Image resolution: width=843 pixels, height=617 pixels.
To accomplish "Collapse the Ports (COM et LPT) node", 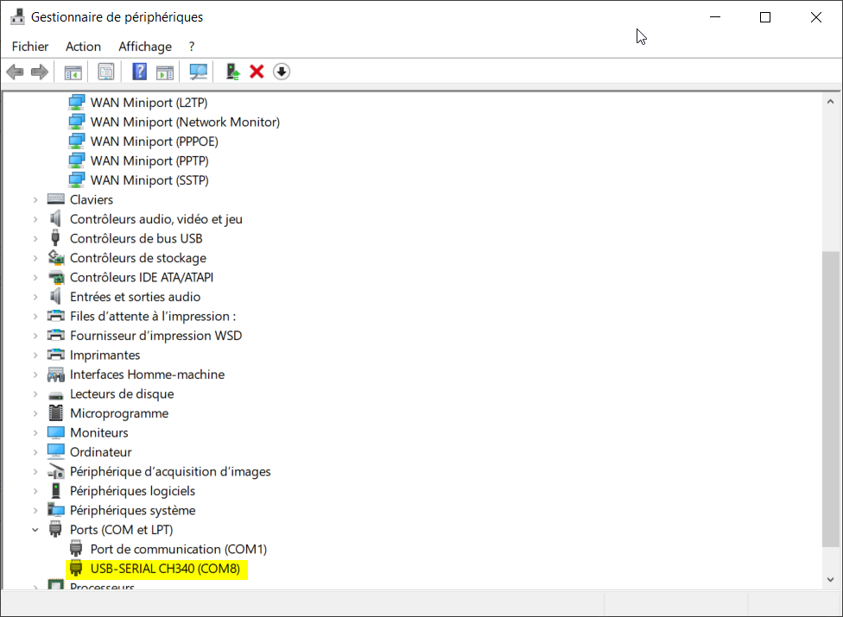I will coord(35,530).
